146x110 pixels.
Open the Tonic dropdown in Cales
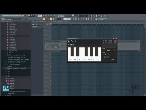(106, 54)
